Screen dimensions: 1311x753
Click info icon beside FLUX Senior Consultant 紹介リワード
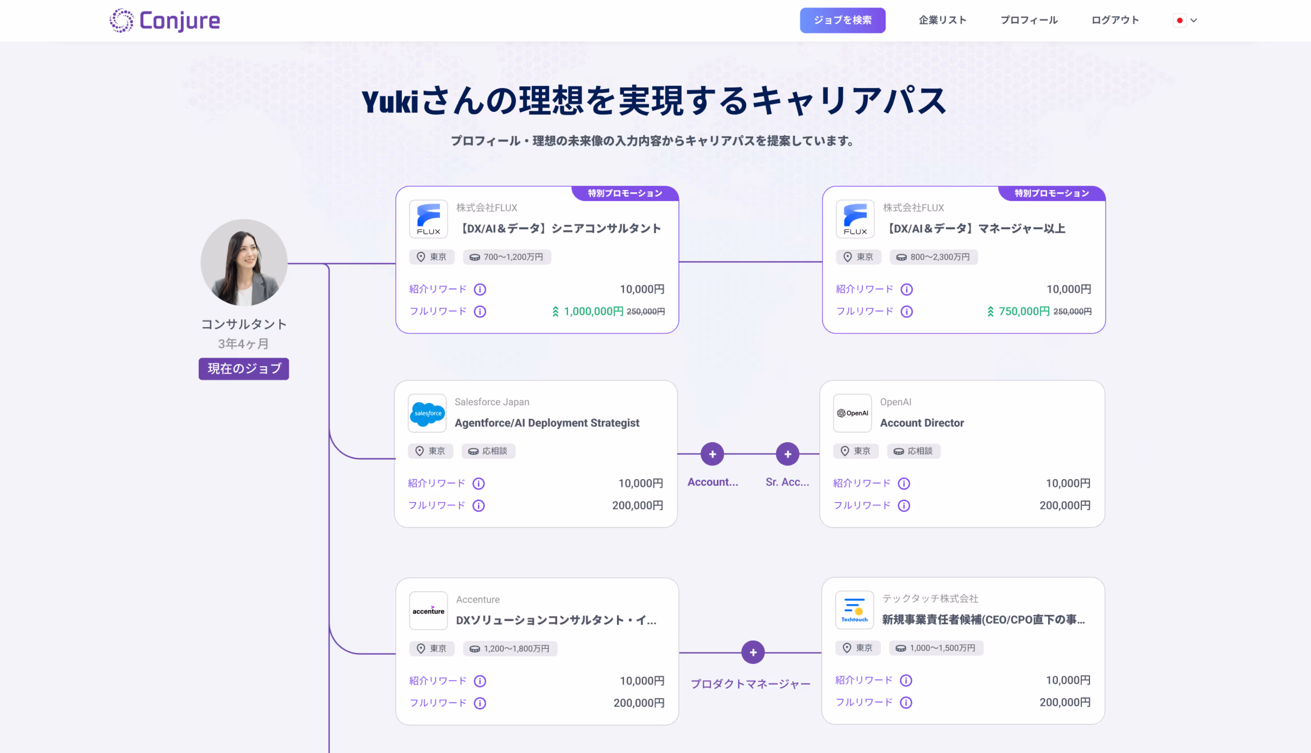point(480,289)
